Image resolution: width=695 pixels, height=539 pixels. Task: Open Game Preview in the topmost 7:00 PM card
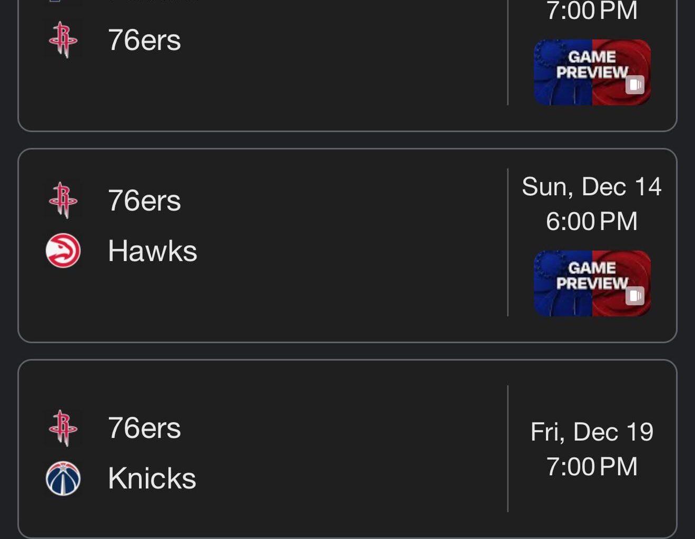592,72
